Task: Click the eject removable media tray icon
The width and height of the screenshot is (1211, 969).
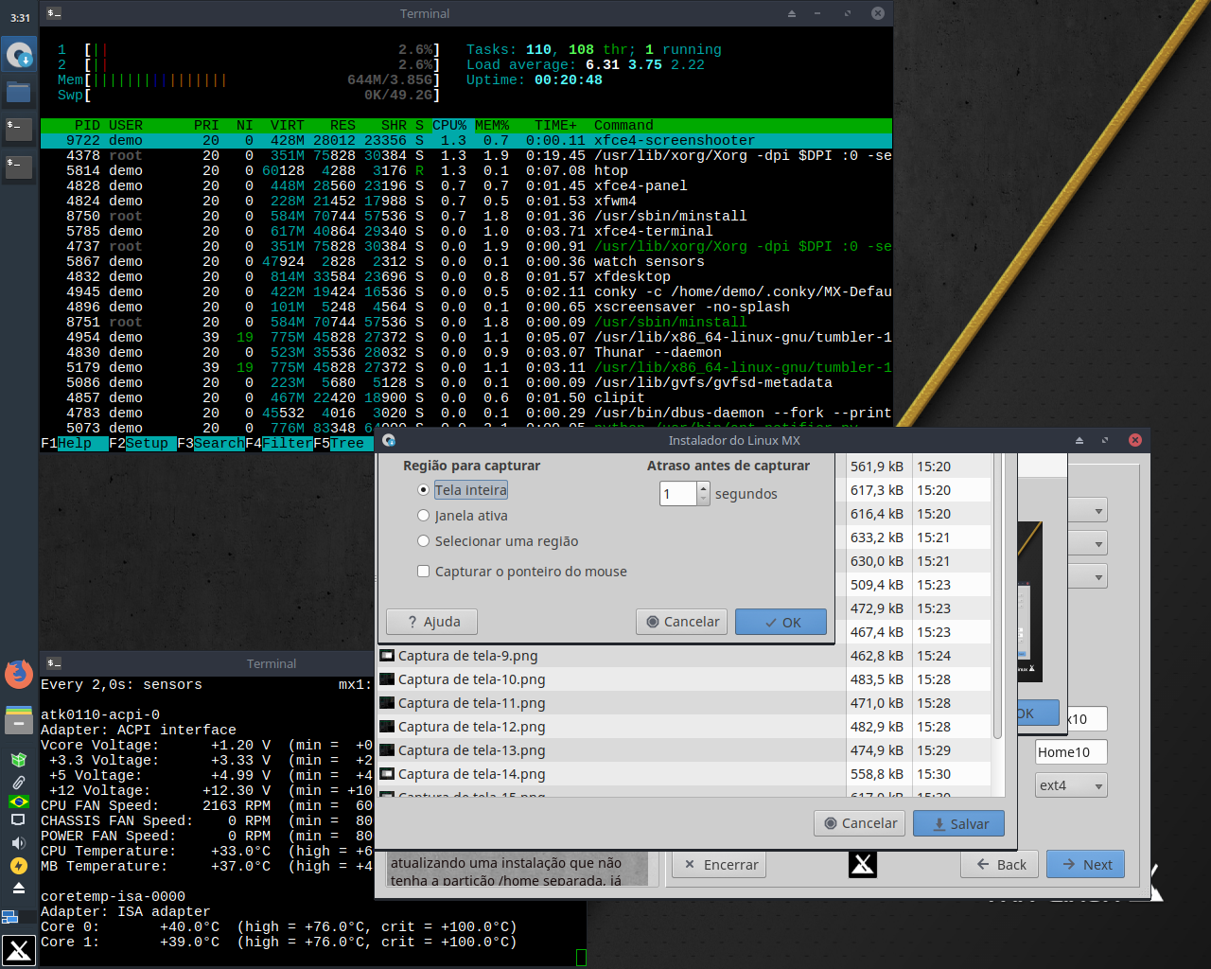Action: coord(18,888)
